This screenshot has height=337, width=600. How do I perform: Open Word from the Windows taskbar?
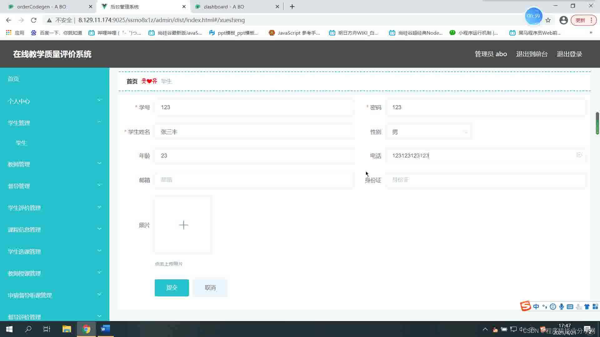(x=105, y=329)
